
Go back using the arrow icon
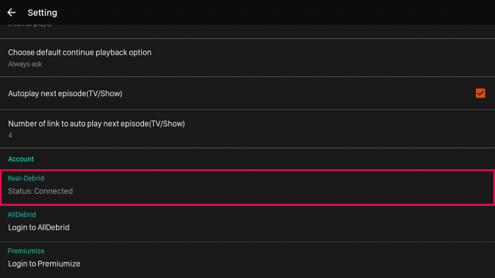pyautogui.click(x=11, y=13)
